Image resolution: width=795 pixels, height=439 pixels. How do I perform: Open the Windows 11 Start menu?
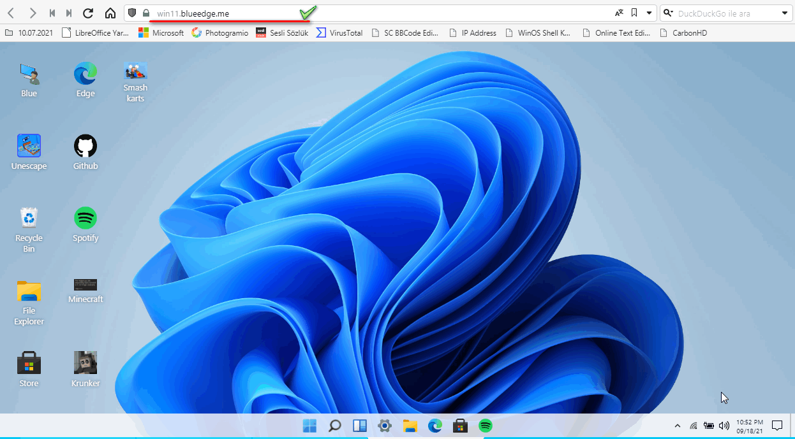pos(309,426)
